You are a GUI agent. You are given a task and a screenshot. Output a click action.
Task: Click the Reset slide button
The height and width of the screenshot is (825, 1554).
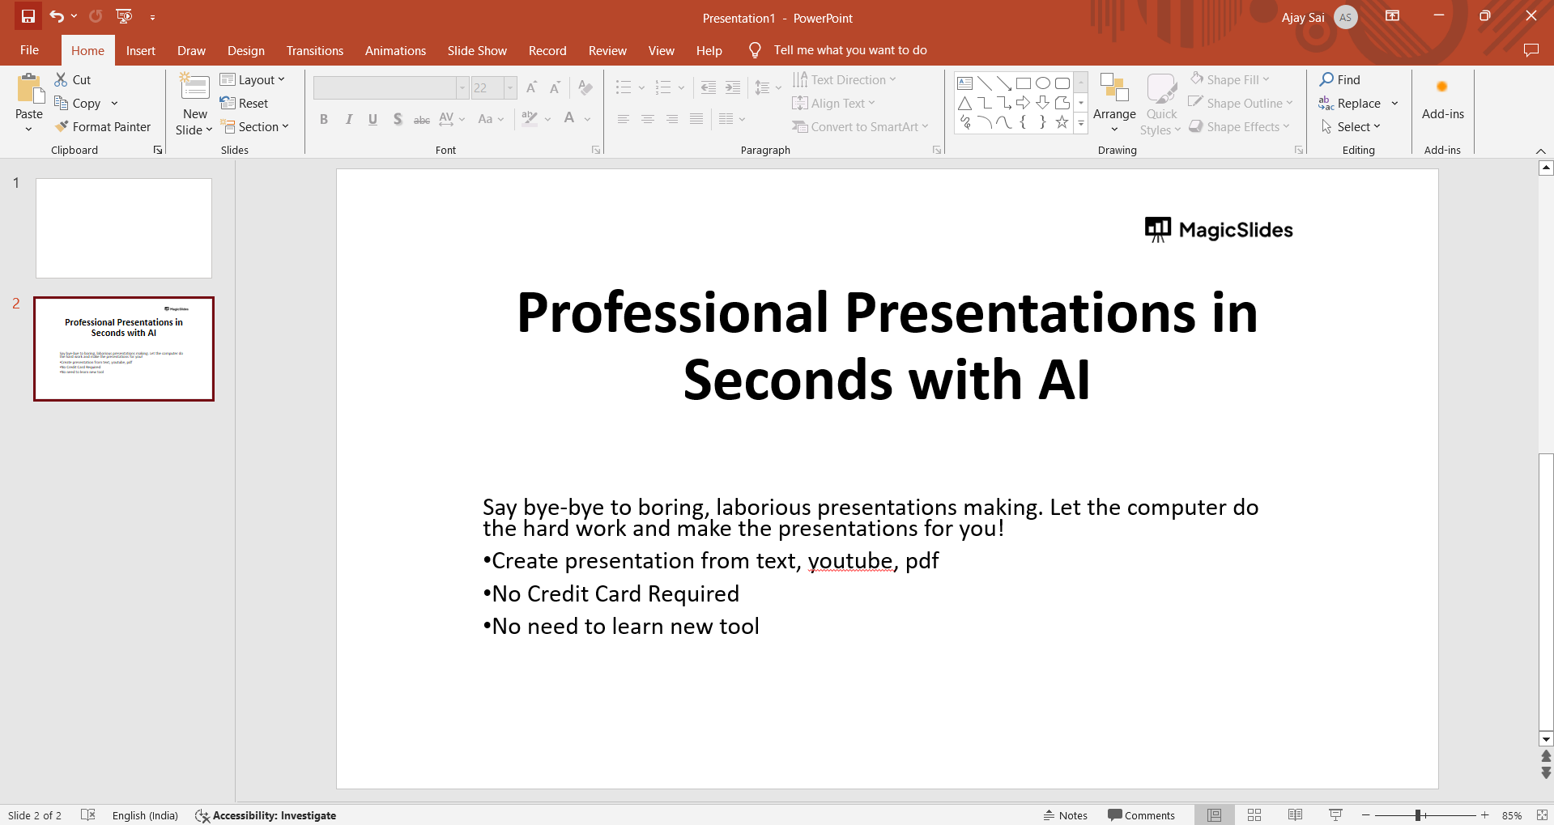coord(245,103)
